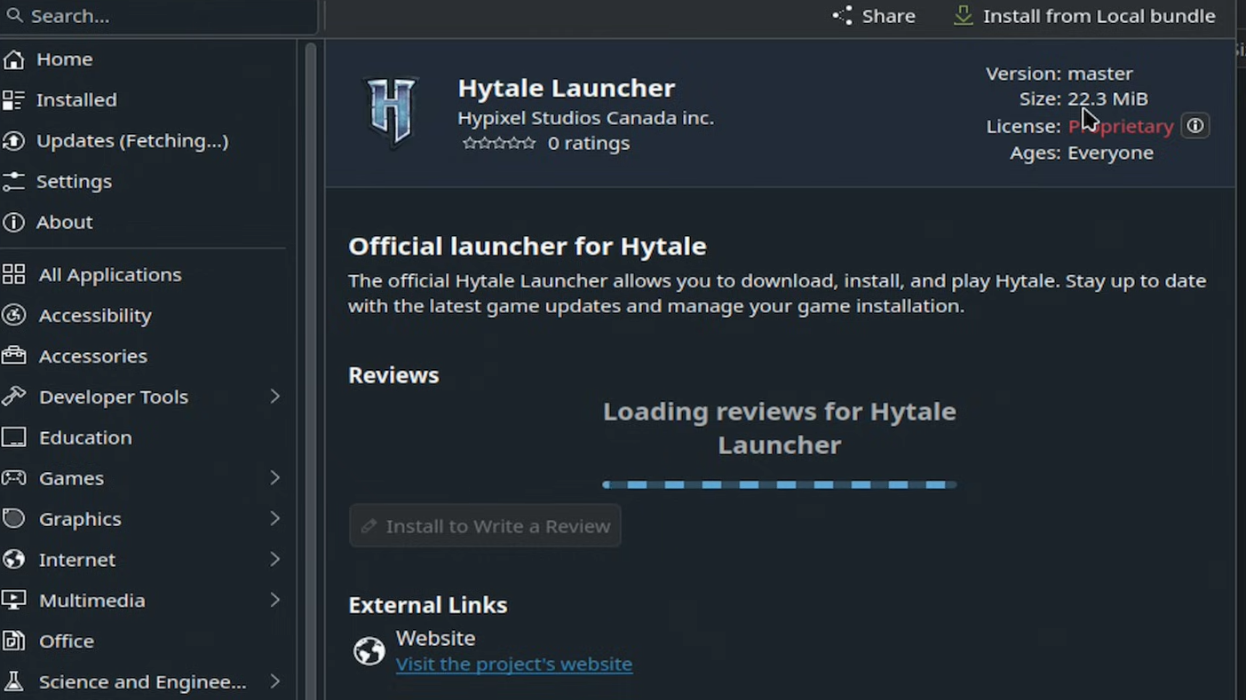Click the Updates (Fetching...) icon

[x=13, y=141]
